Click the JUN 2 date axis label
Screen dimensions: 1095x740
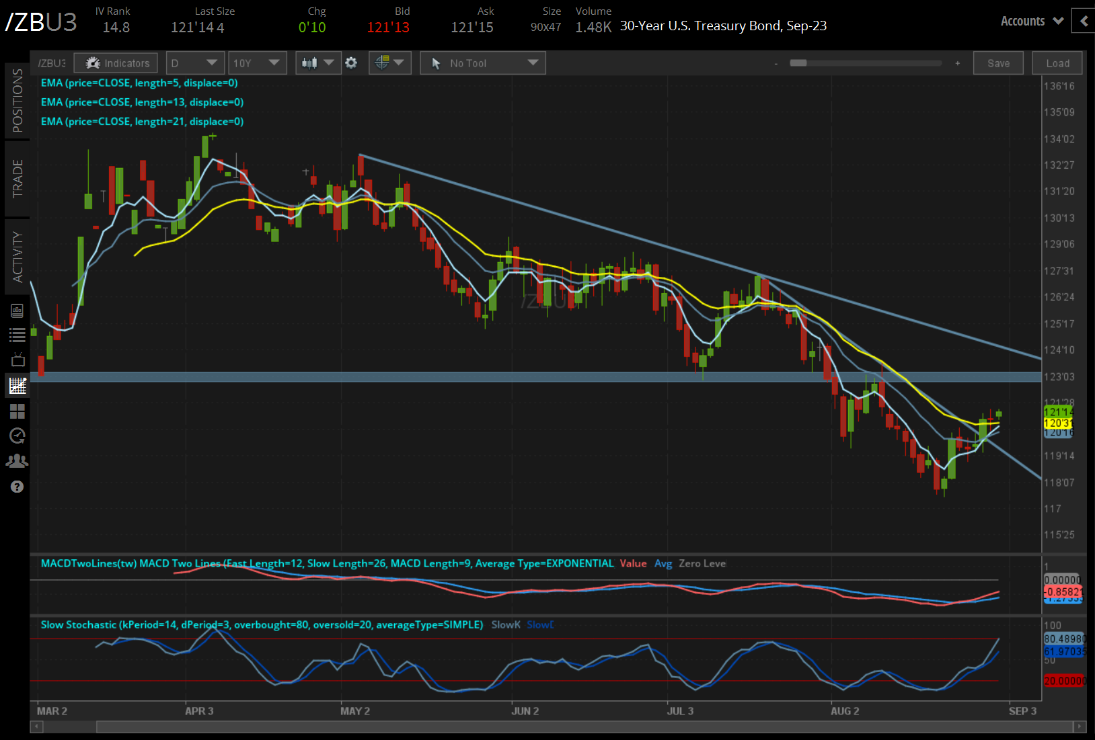[525, 711]
